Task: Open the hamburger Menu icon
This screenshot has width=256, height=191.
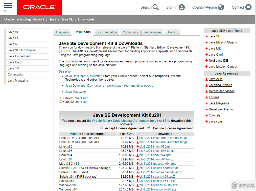Action: tap(8, 6)
